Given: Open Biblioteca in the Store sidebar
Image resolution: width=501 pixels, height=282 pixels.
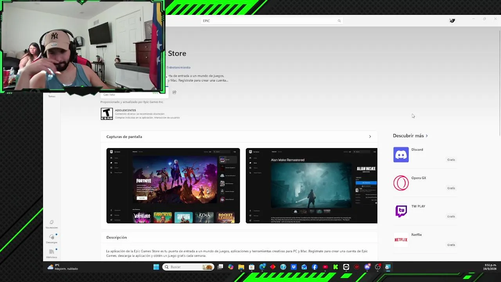Looking at the screenshot, I should pyautogui.click(x=52, y=253).
